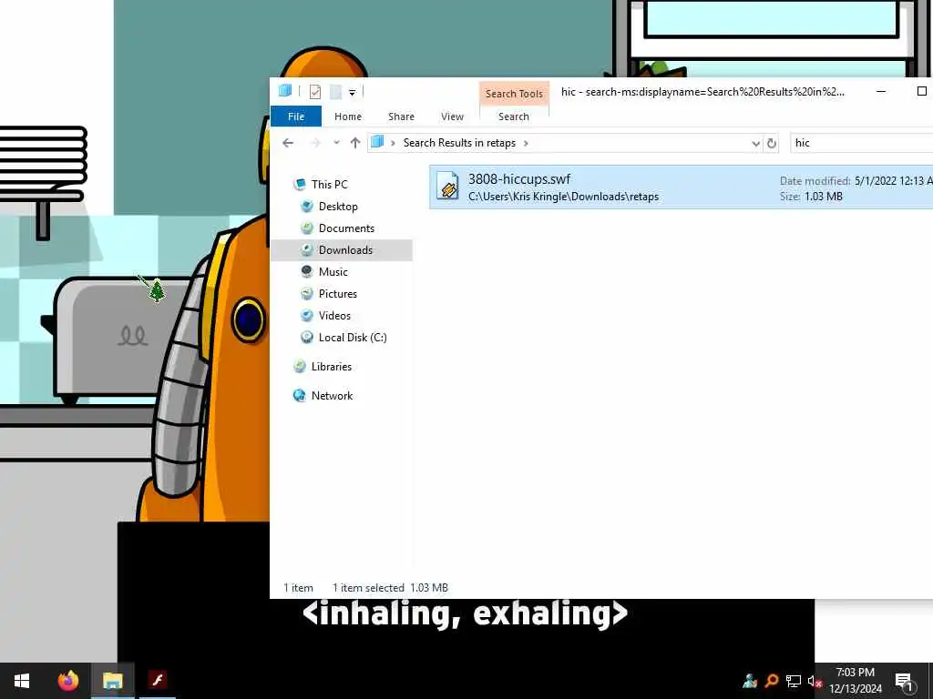The height and width of the screenshot is (699, 933).
Task: Refresh the search results
Action: click(772, 143)
